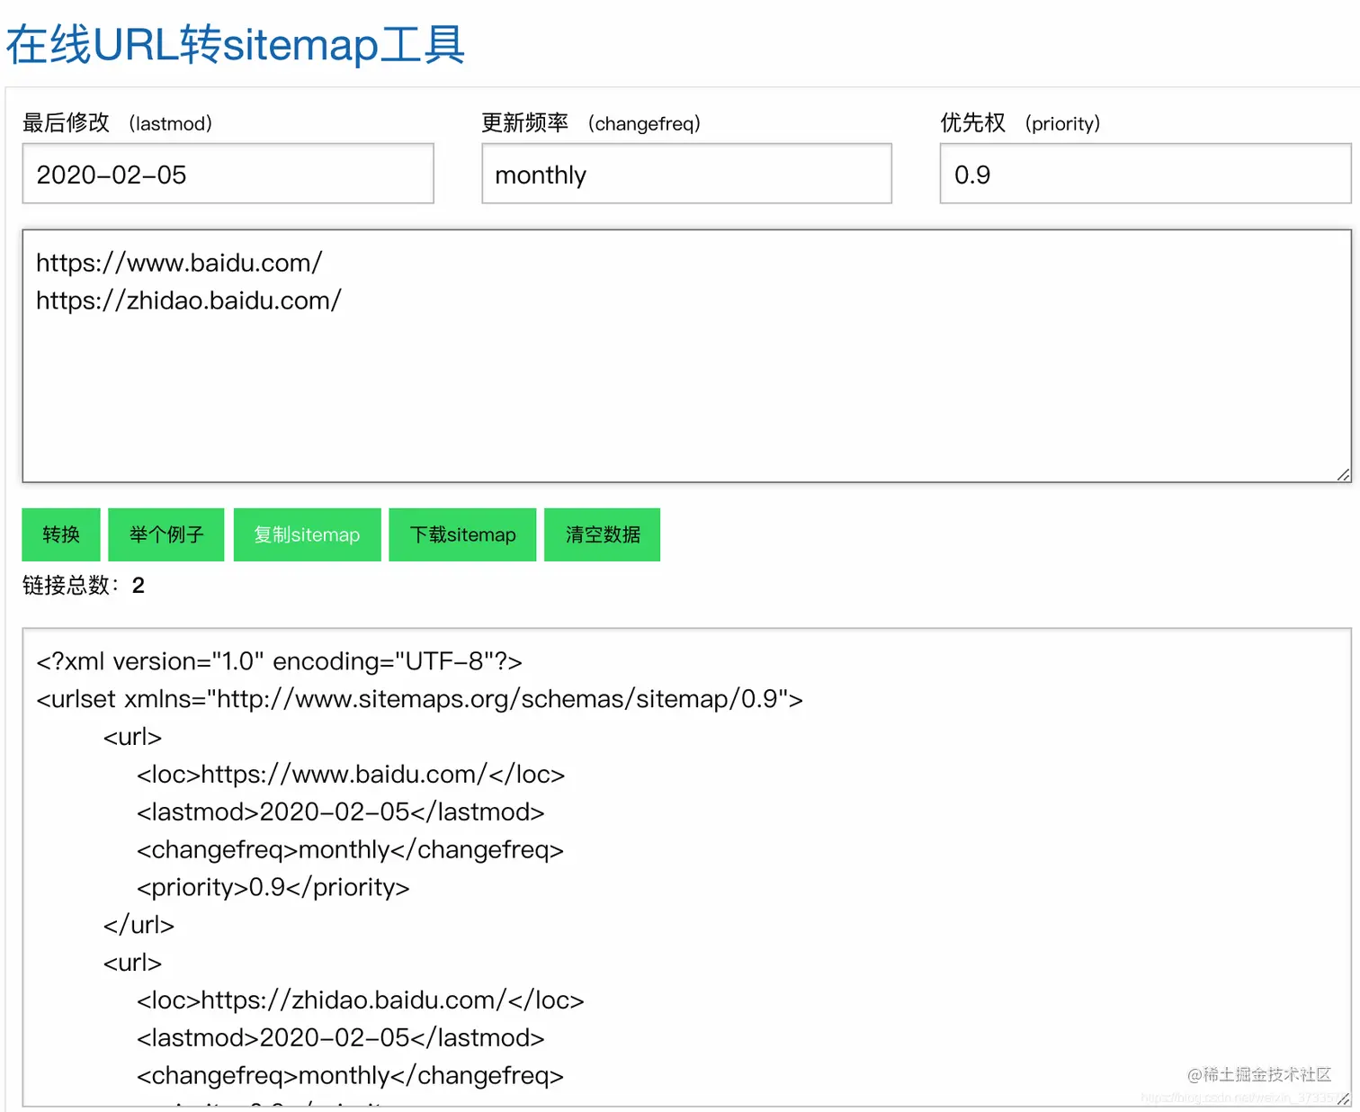Focus the changefreq input showing monthly
The height and width of the screenshot is (1112, 1360).
coord(687,174)
